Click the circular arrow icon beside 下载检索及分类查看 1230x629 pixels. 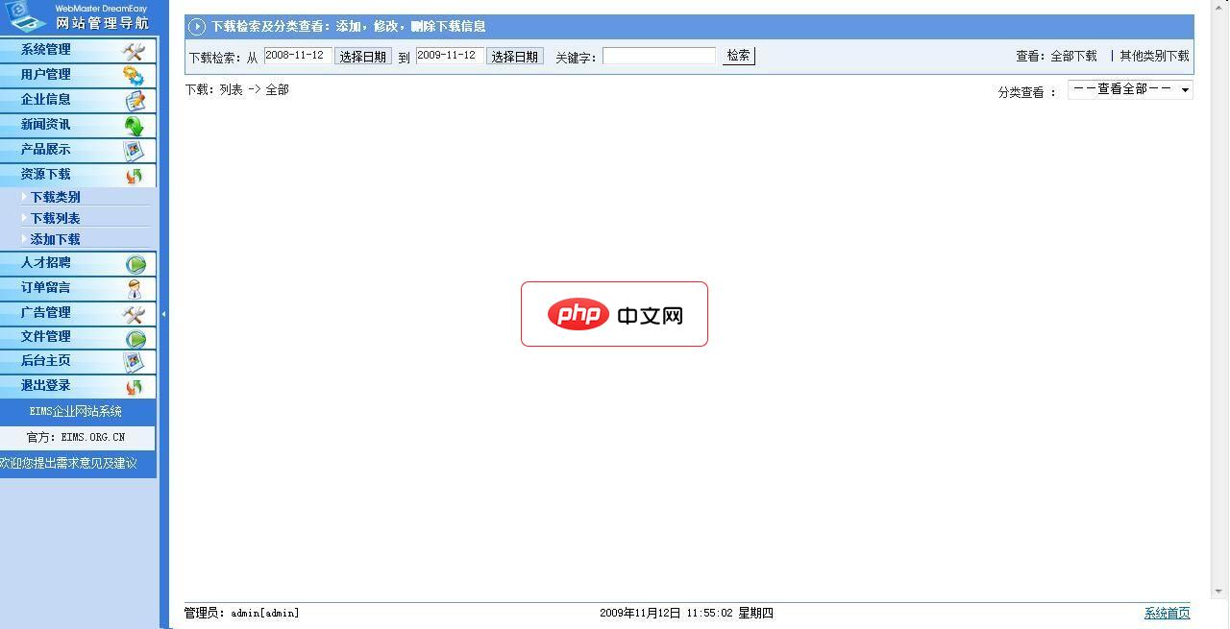click(197, 27)
